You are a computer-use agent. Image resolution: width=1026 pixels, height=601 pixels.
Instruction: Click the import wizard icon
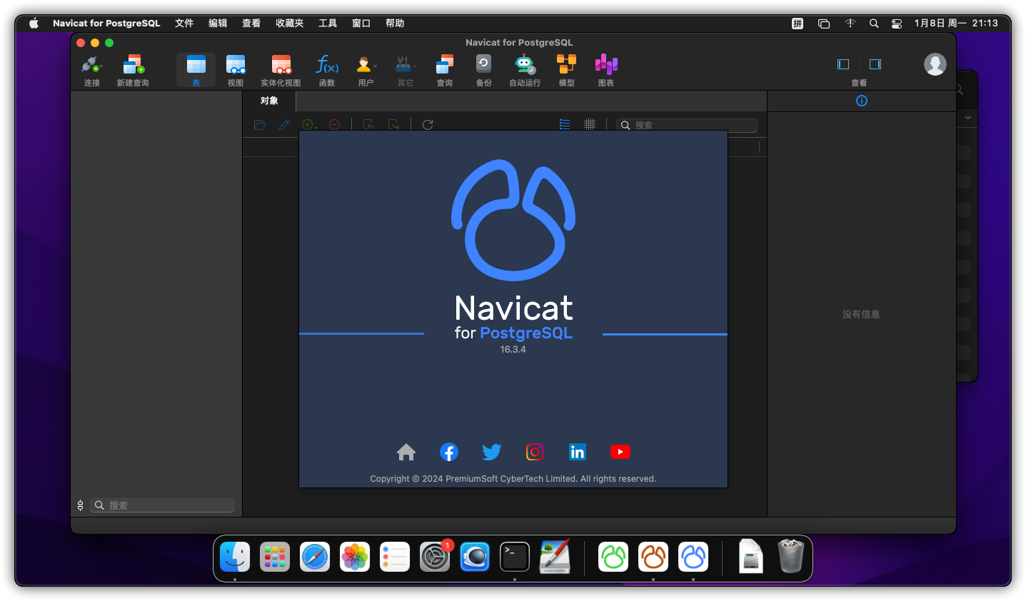(x=368, y=125)
